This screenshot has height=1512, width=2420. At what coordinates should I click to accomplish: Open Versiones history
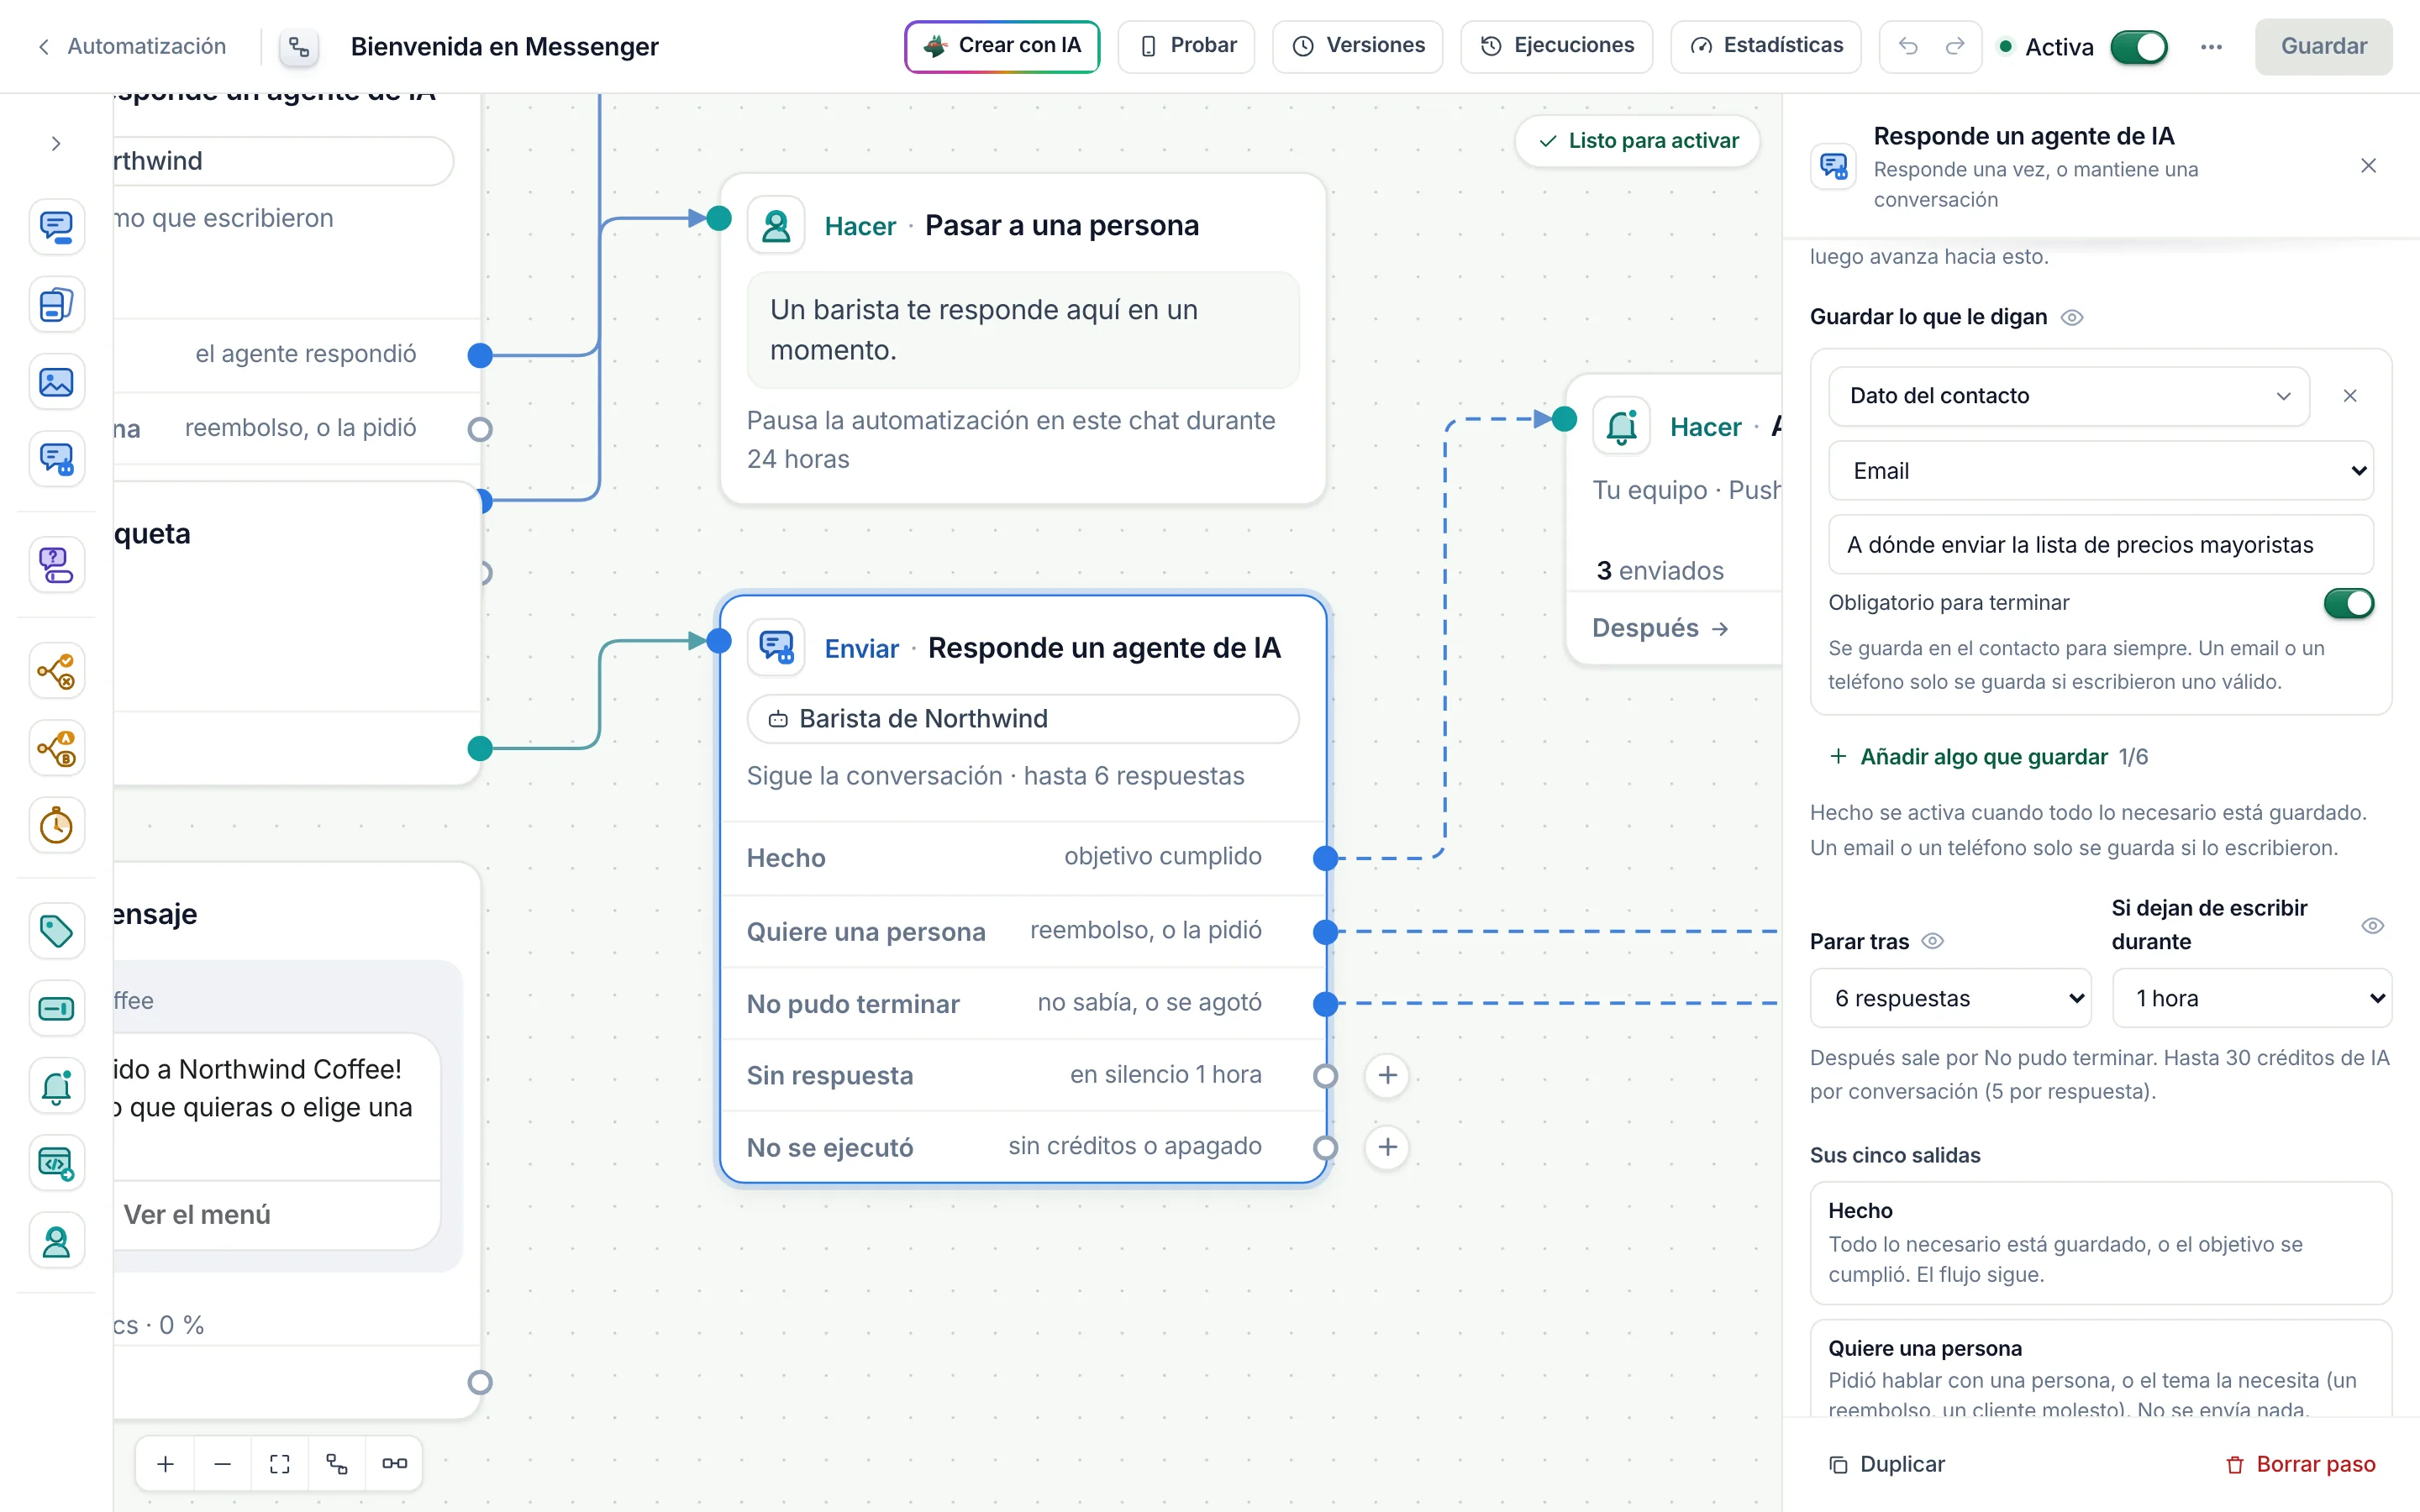(x=1357, y=46)
